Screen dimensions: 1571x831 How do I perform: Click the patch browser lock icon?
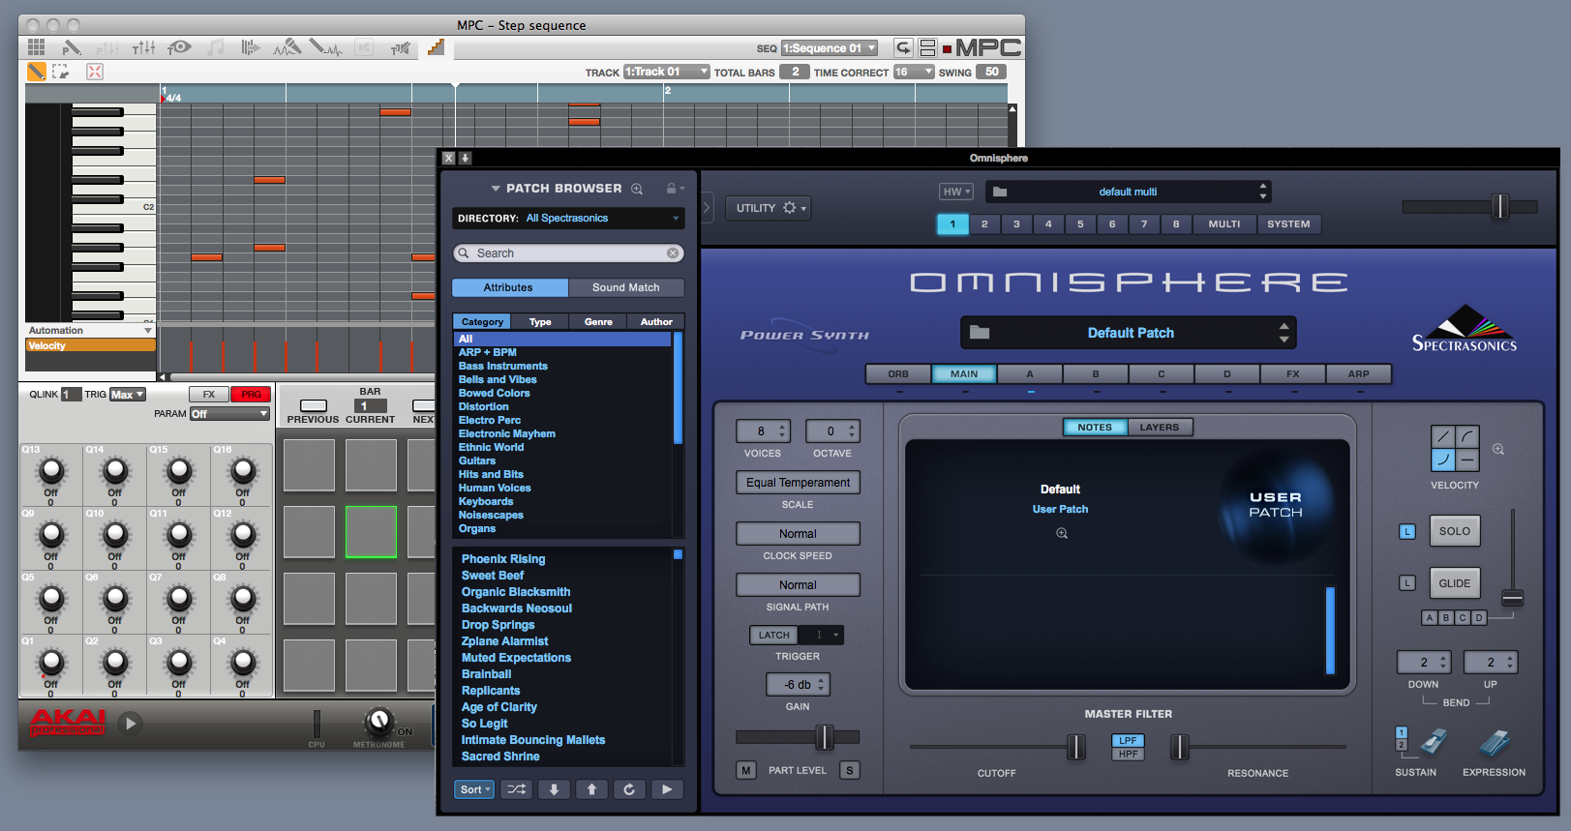tap(671, 188)
